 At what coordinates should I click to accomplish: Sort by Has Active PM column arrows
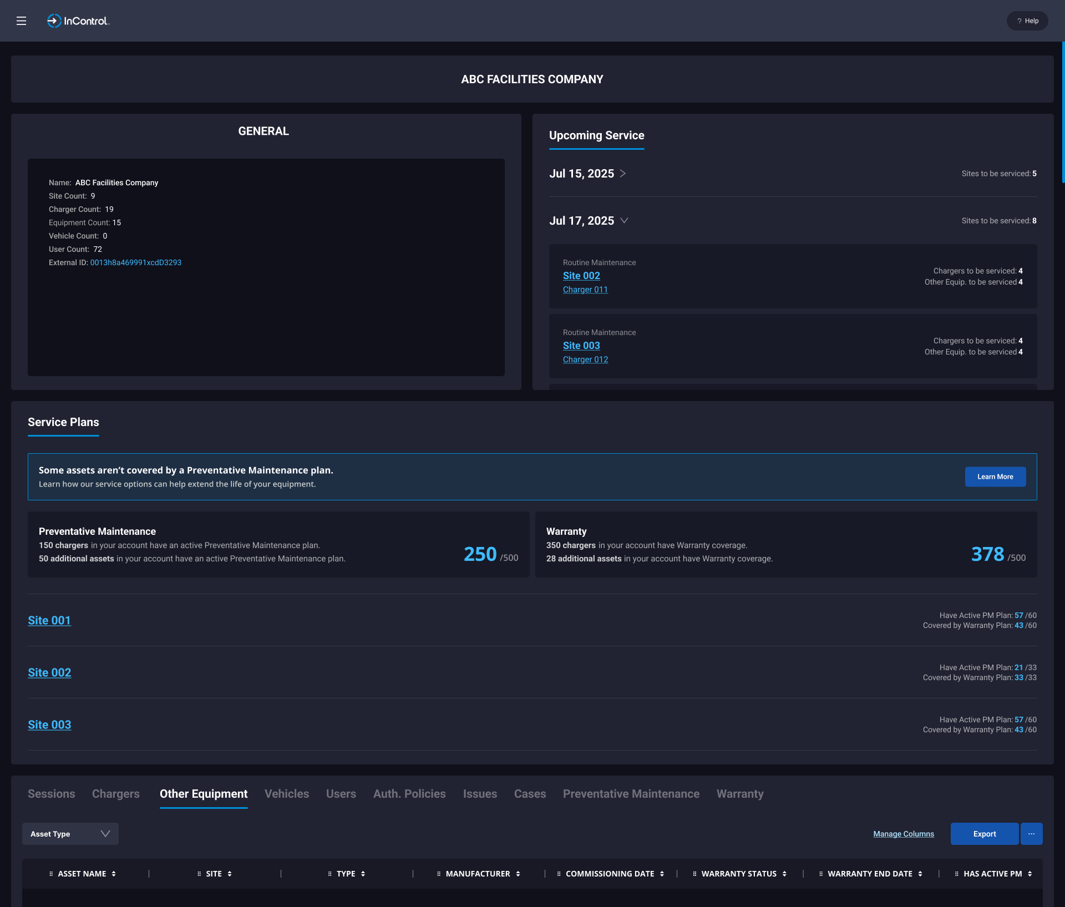tap(1030, 874)
